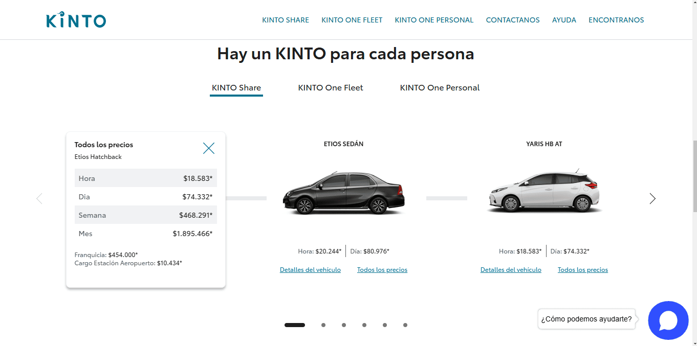Viewport: 697px width, 346px height.
Task: Go to CONTACTANOS page
Action: pos(512,20)
